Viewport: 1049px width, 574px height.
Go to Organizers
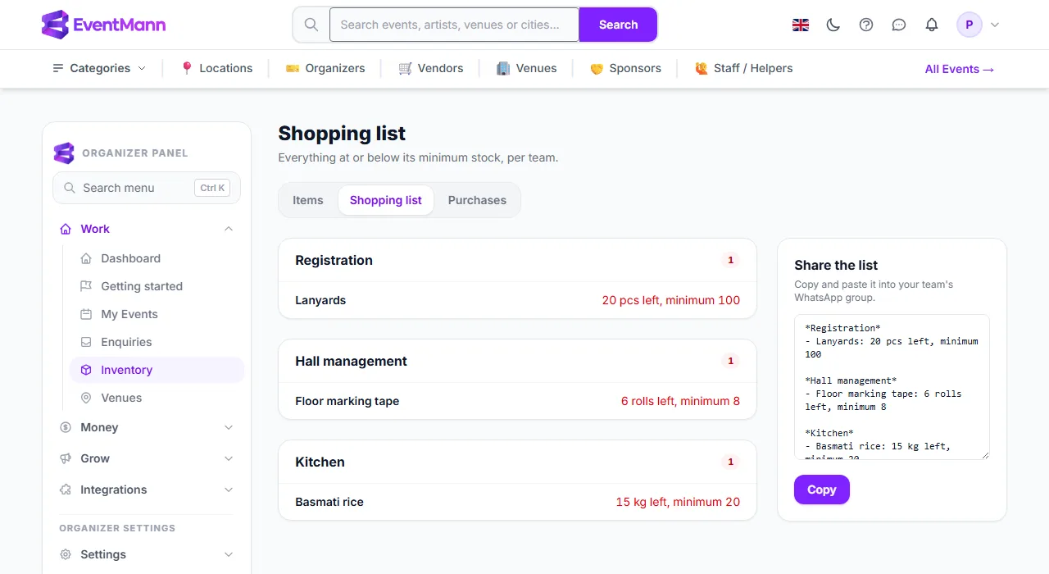[x=325, y=68]
